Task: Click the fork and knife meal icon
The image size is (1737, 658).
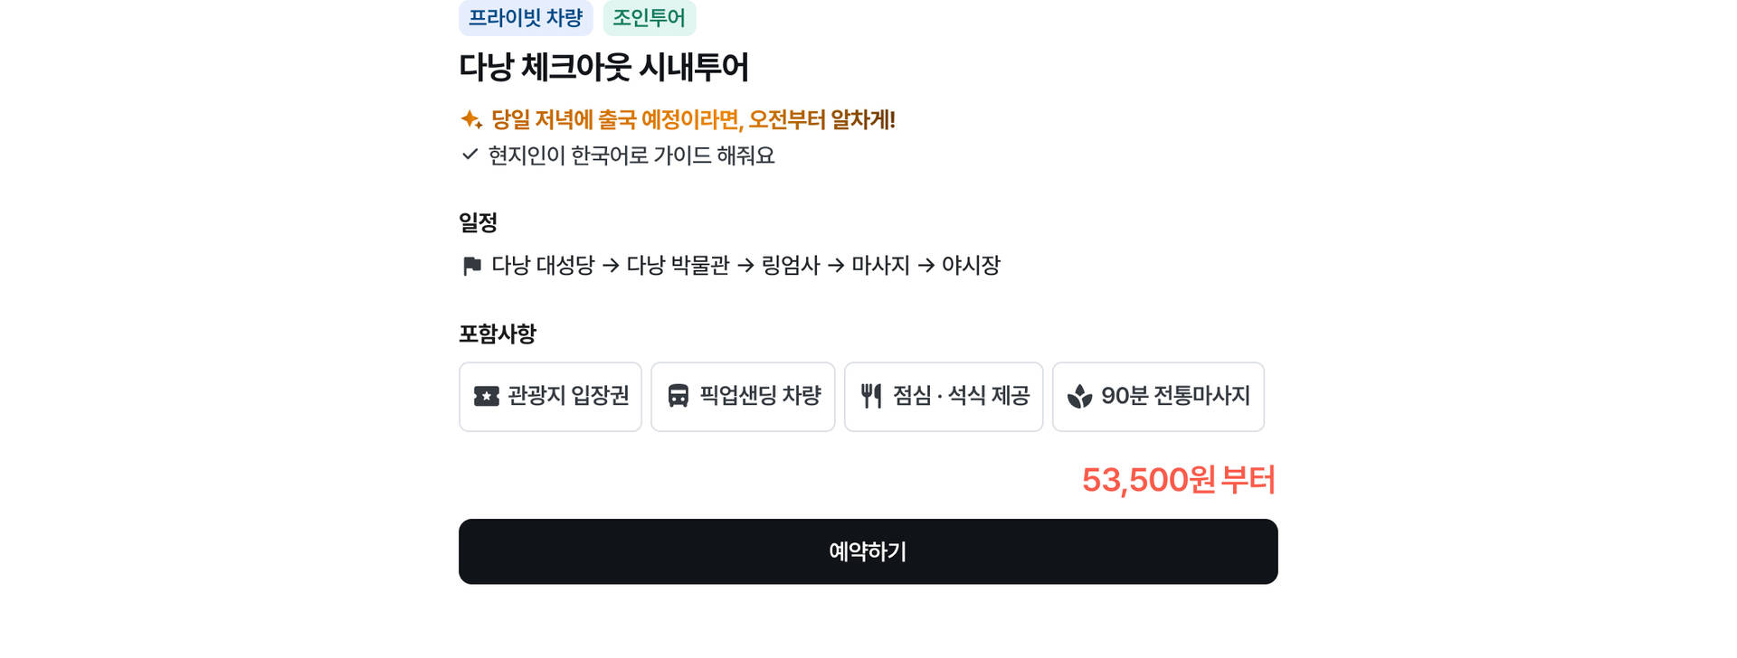Action: pos(871,396)
